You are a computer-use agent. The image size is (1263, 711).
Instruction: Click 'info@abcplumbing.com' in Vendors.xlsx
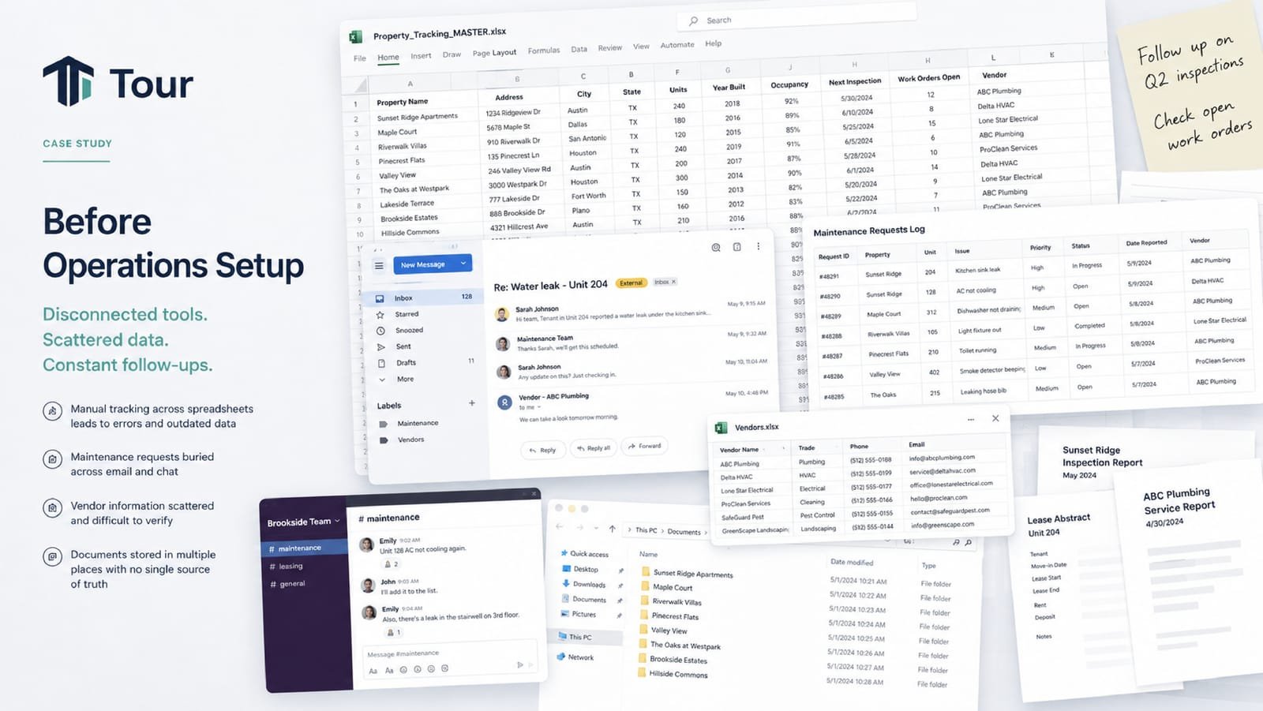[x=942, y=458]
